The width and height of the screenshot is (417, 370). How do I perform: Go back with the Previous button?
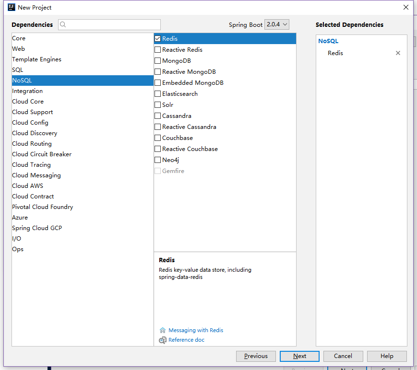point(256,356)
